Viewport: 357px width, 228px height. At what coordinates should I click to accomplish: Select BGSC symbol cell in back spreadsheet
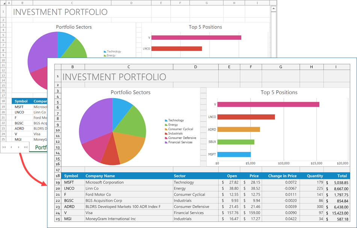point(22,123)
